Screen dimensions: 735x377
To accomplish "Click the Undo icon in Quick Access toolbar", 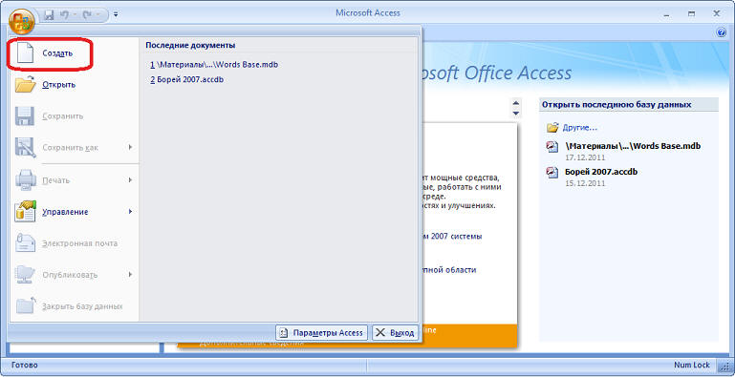I will coord(65,14).
